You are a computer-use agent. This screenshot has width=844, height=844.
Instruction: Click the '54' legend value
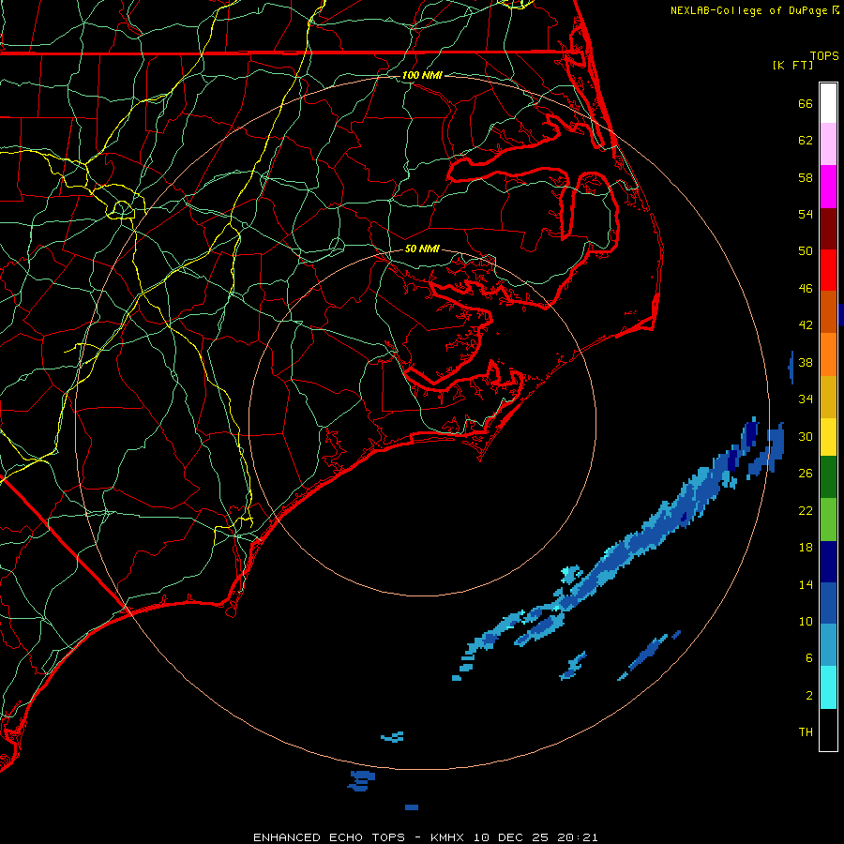click(806, 214)
